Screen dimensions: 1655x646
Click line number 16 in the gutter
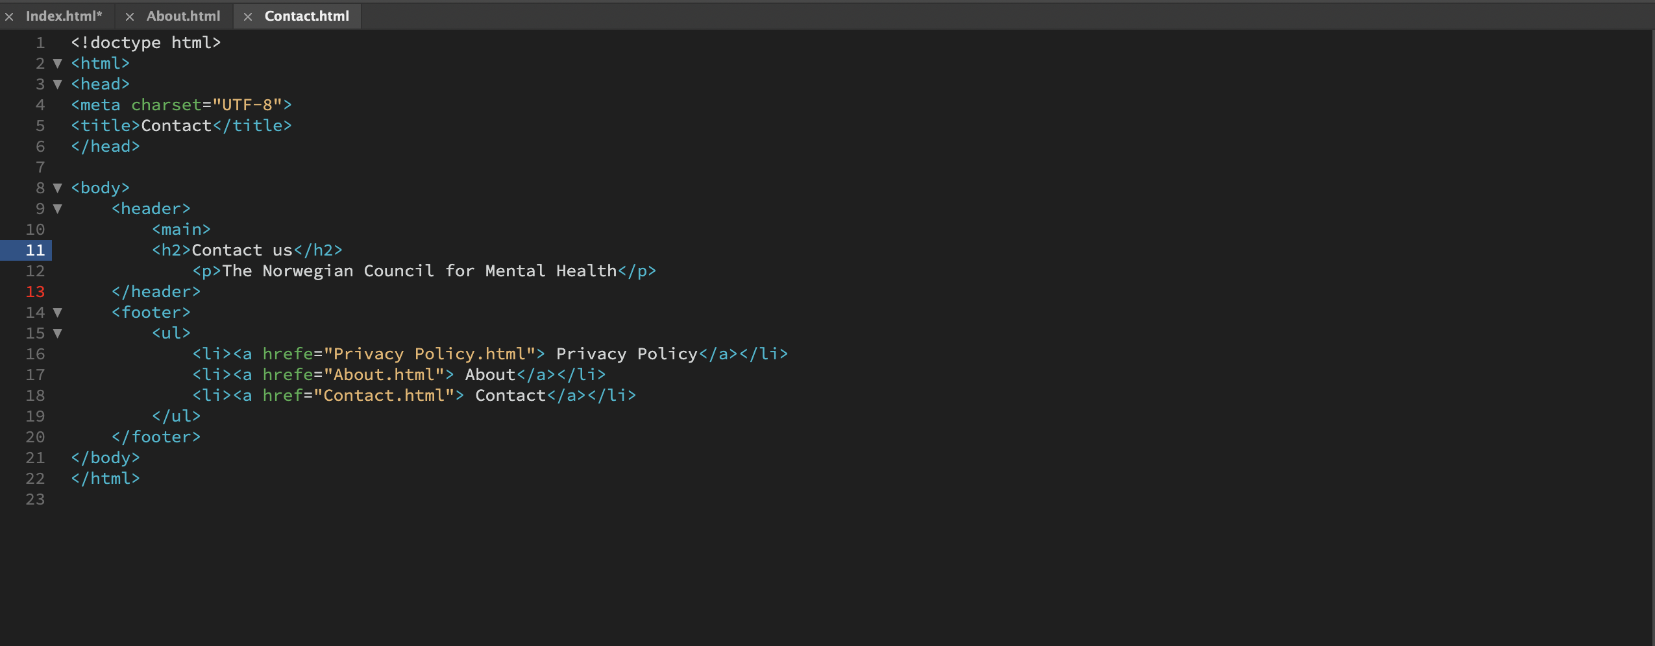(x=35, y=354)
